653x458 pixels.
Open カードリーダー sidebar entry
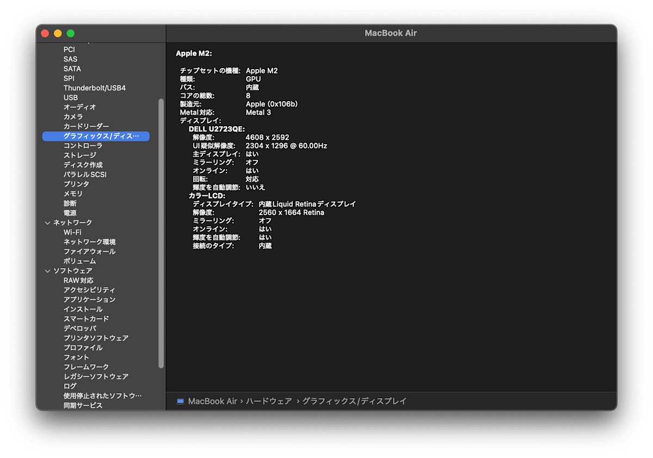click(86, 127)
